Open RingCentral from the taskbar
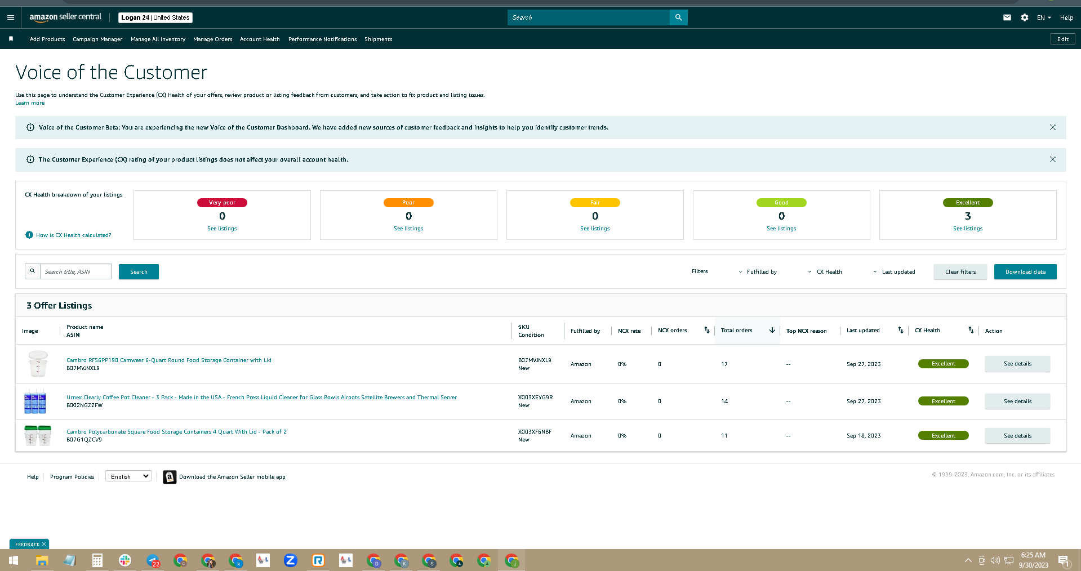Viewport: 1081px width, 571px height. 318,560
